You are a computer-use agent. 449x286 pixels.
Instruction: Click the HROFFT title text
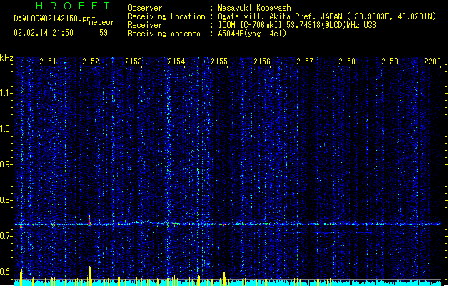point(74,6)
